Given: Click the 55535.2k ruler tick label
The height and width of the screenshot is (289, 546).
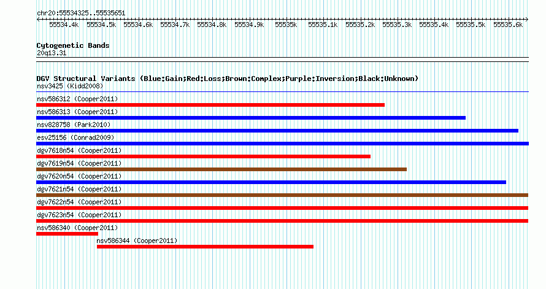Looking at the screenshot, I should pos(360,25).
